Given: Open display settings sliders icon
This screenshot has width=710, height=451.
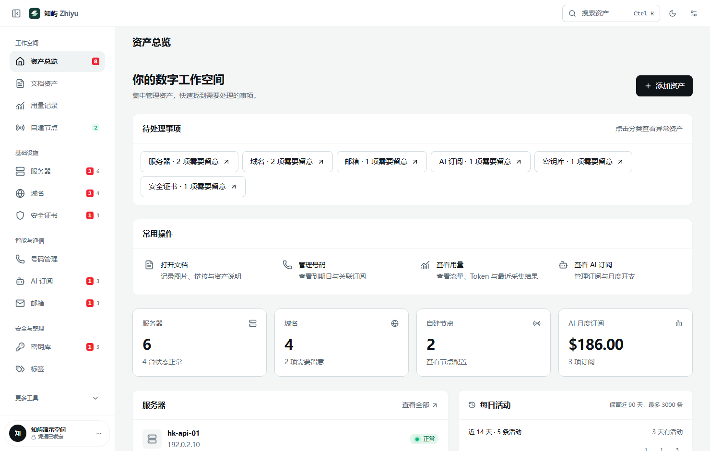Looking at the screenshot, I should tap(694, 13).
